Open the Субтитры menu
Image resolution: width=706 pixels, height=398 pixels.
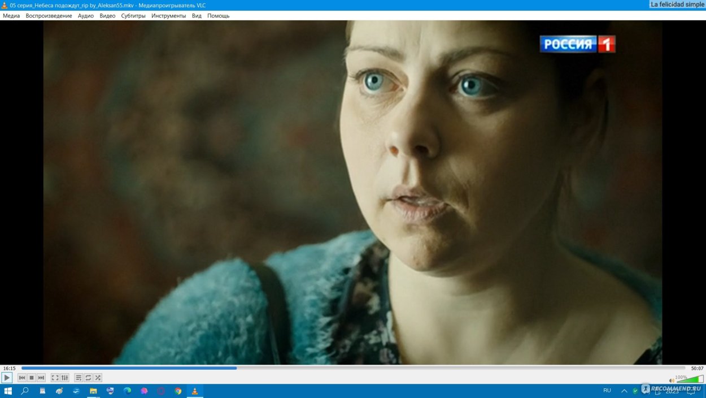(x=133, y=16)
